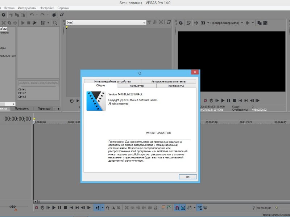
Task: Click the interactive tutorials hand icon
Action: [x=54, y=14]
